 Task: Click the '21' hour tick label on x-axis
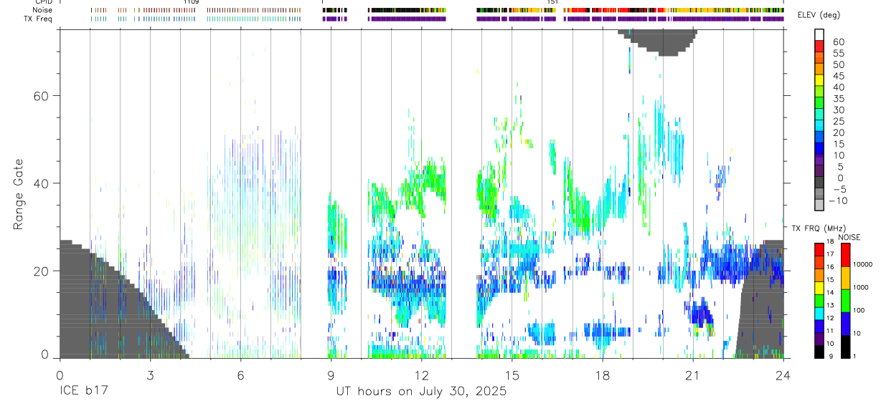pyautogui.click(x=692, y=375)
